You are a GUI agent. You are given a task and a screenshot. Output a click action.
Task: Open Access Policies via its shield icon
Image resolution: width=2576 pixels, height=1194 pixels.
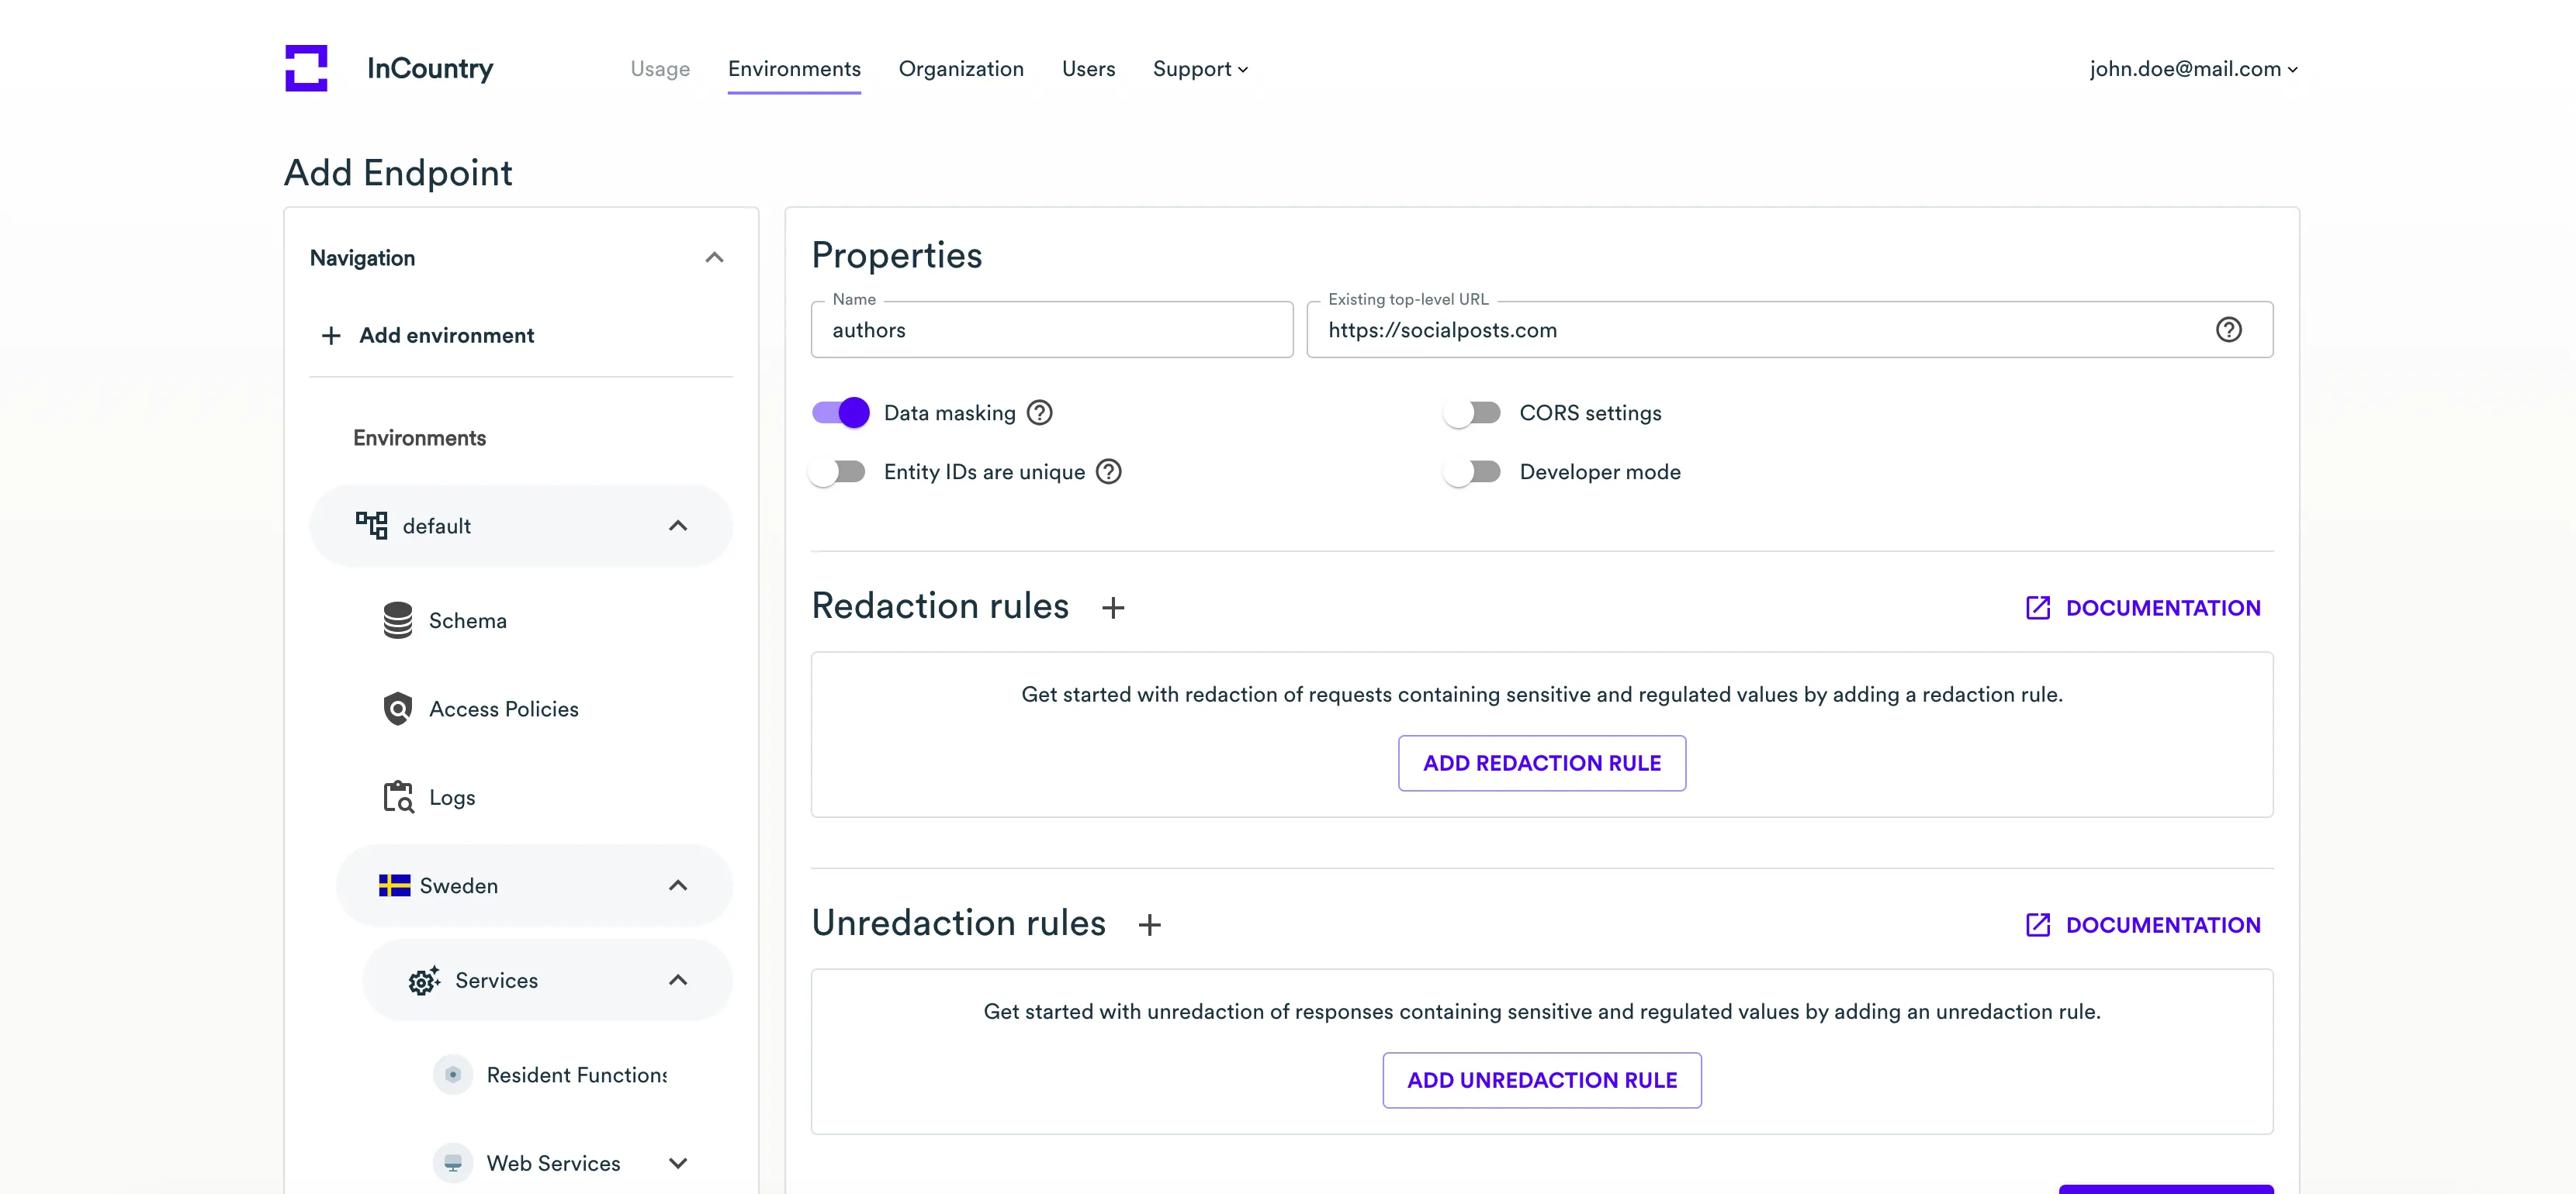click(398, 709)
